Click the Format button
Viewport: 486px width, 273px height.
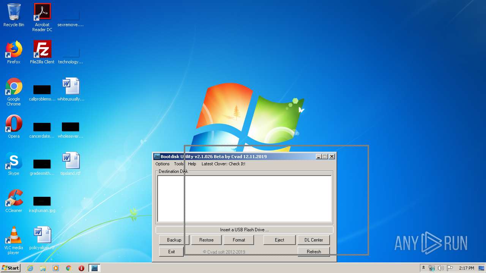coord(238,240)
